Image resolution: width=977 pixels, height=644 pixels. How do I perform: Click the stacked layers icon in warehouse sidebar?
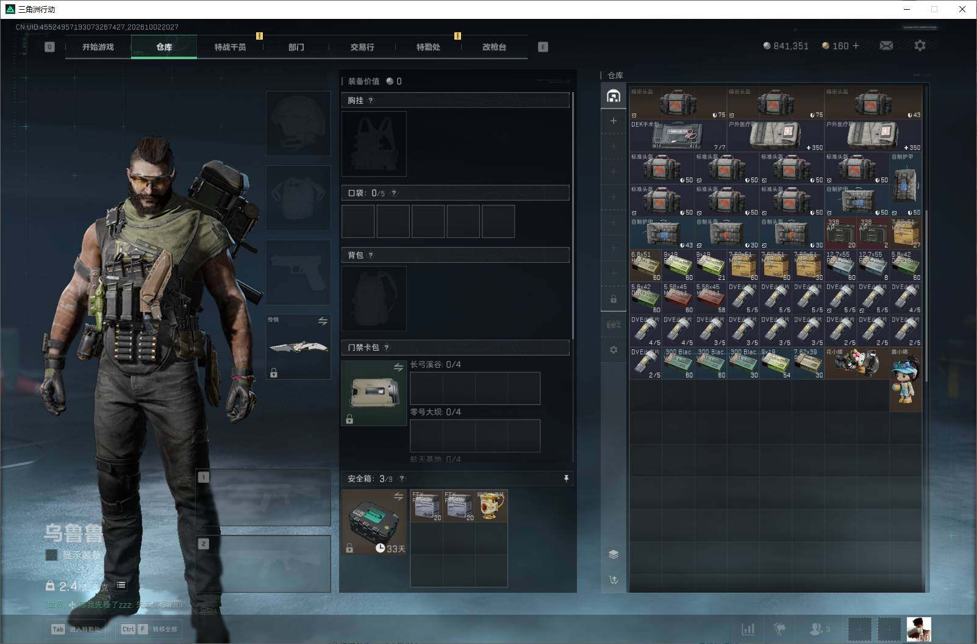[614, 554]
